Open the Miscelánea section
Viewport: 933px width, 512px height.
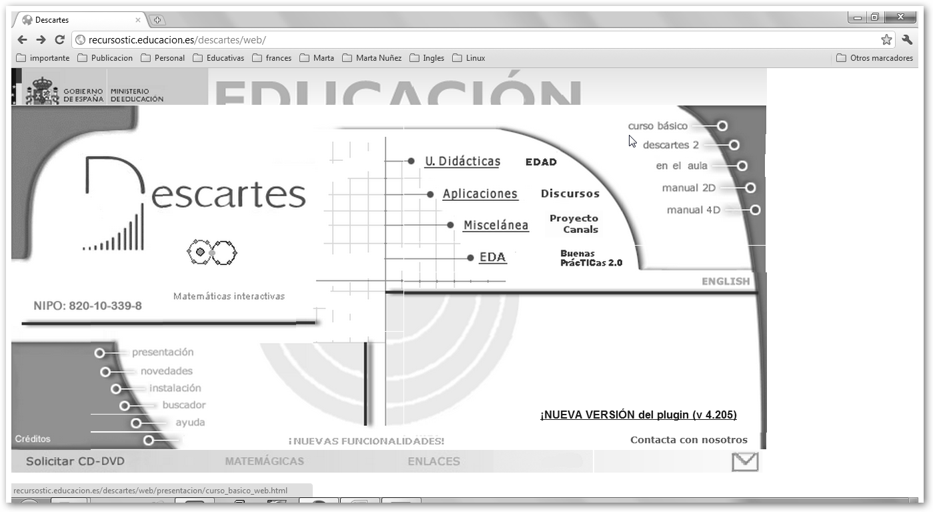[496, 226]
